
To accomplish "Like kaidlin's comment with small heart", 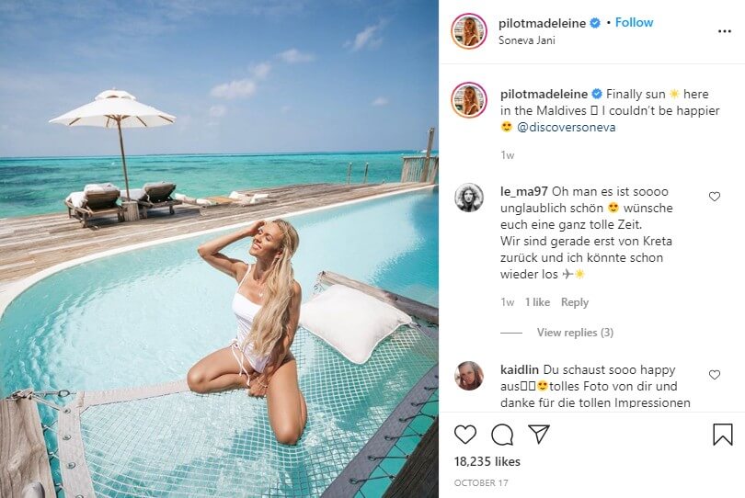I will click(x=714, y=375).
